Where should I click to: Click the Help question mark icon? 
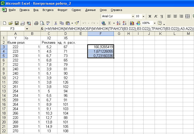160,23
